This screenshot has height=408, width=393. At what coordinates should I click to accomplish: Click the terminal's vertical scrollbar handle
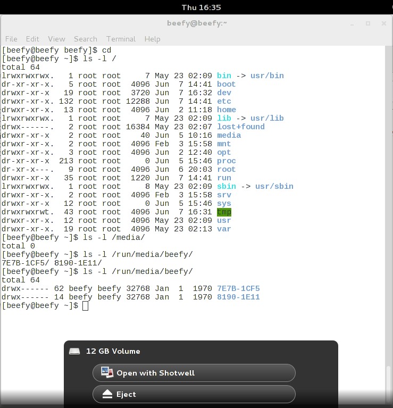(x=389, y=383)
